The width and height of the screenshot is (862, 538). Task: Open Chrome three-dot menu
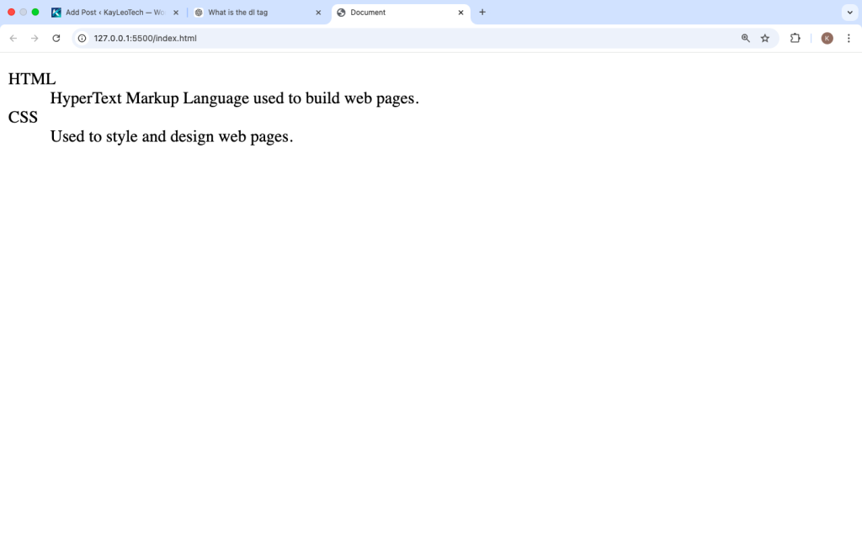[x=849, y=38]
